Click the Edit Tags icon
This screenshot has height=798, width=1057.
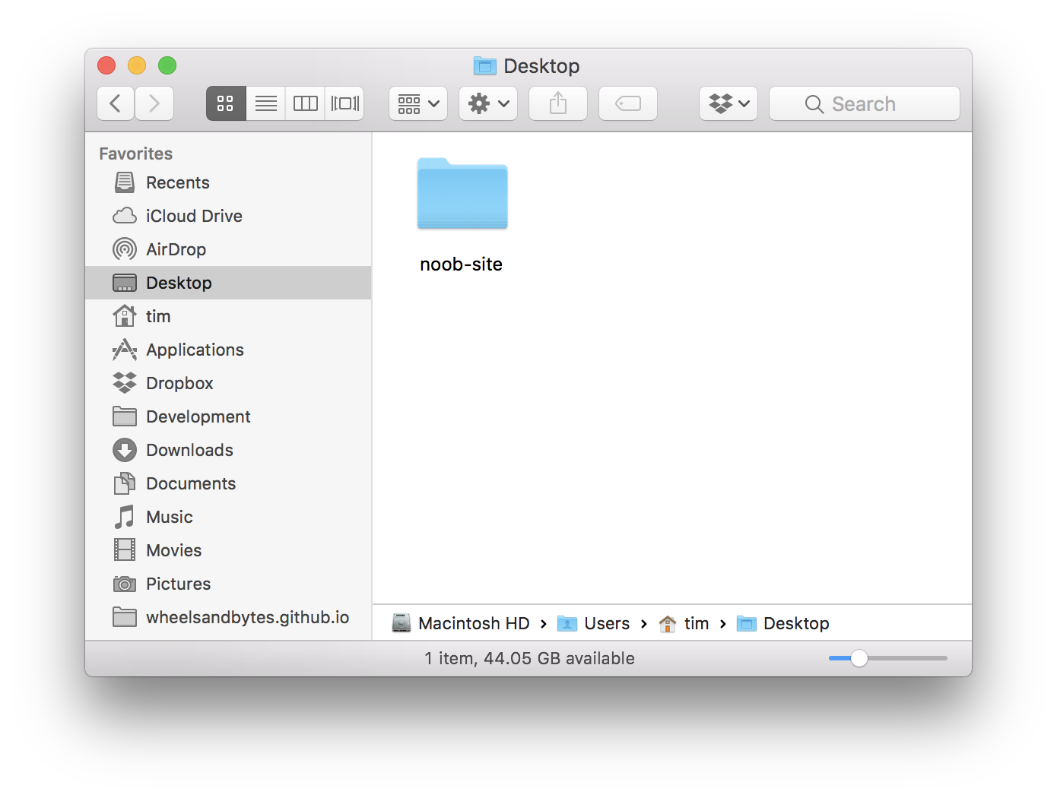click(x=627, y=103)
